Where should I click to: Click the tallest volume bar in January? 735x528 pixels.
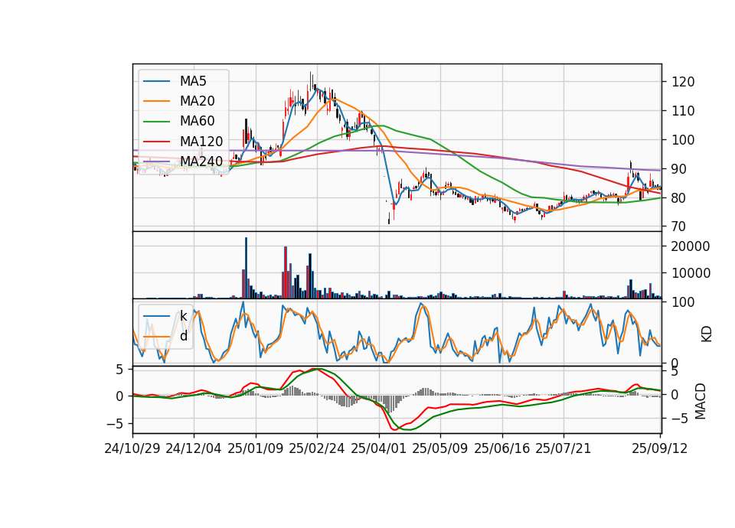pos(246,268)
